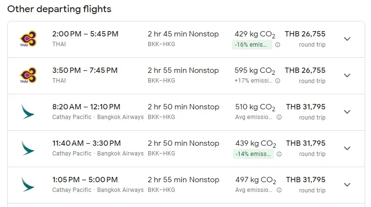Click Cathay Pacific logo on 11:40 AM flight

coord(28,148)
